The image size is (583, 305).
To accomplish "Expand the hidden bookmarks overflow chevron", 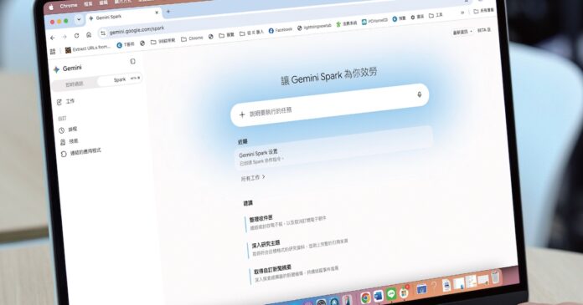I will click(x=462, y=13).
